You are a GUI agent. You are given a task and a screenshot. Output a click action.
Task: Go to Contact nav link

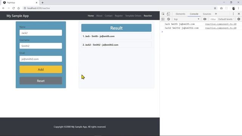[109, 16]
